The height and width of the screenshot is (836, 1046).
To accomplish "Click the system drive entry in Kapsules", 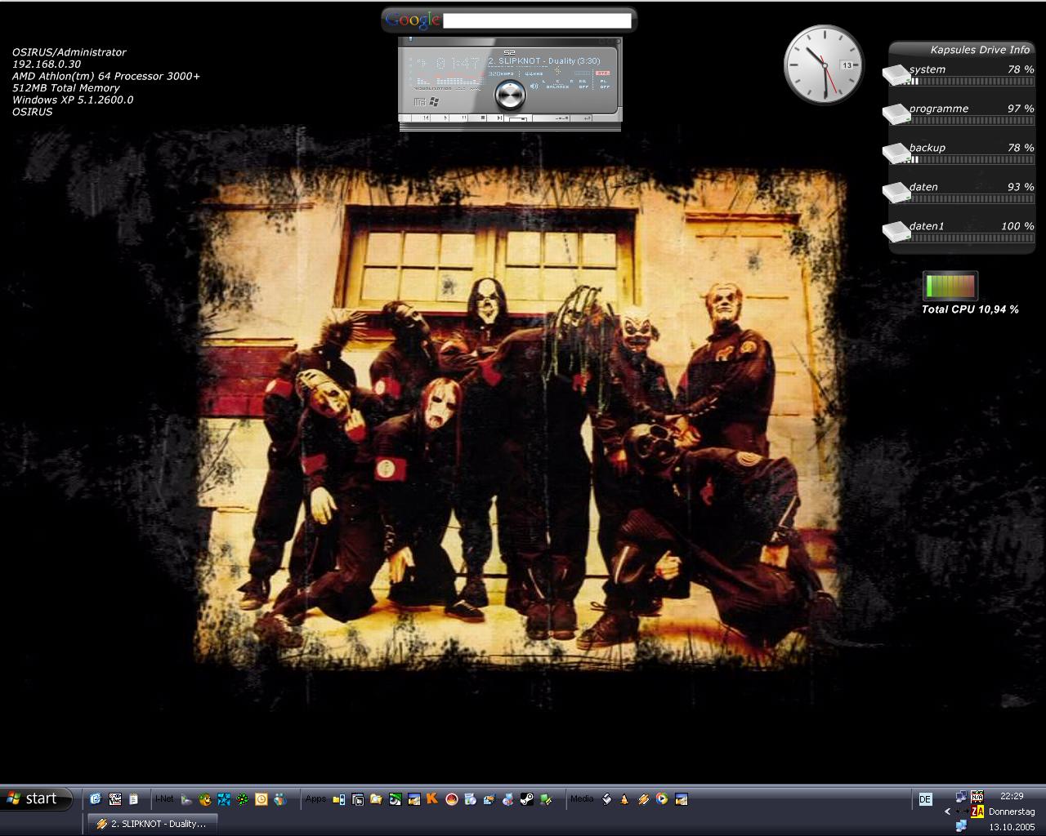I will (x=960, y=74).
